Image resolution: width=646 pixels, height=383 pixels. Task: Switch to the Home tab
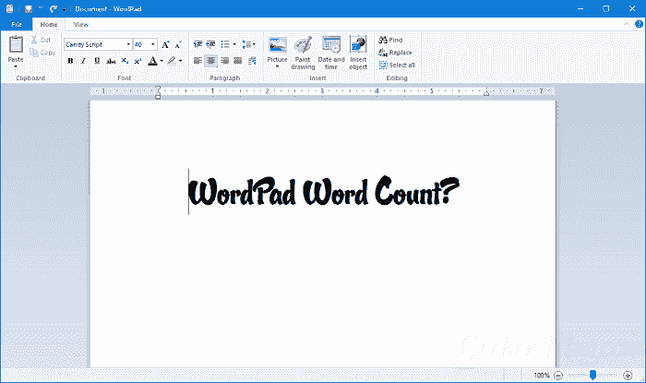(x=49, y=24)
